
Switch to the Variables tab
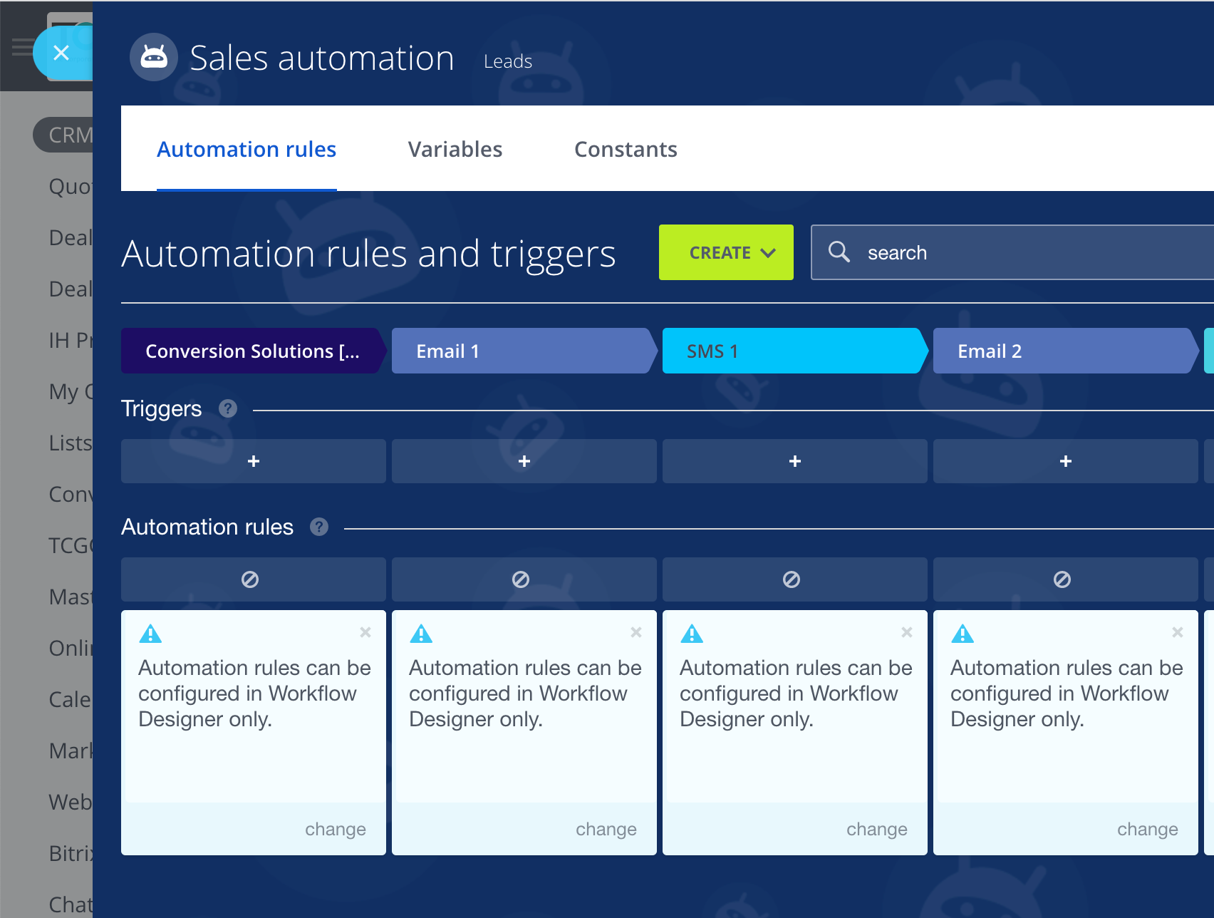click(x=455, y=149)
